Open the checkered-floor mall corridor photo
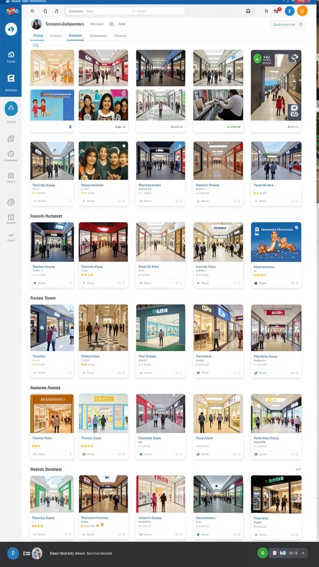 104,328
